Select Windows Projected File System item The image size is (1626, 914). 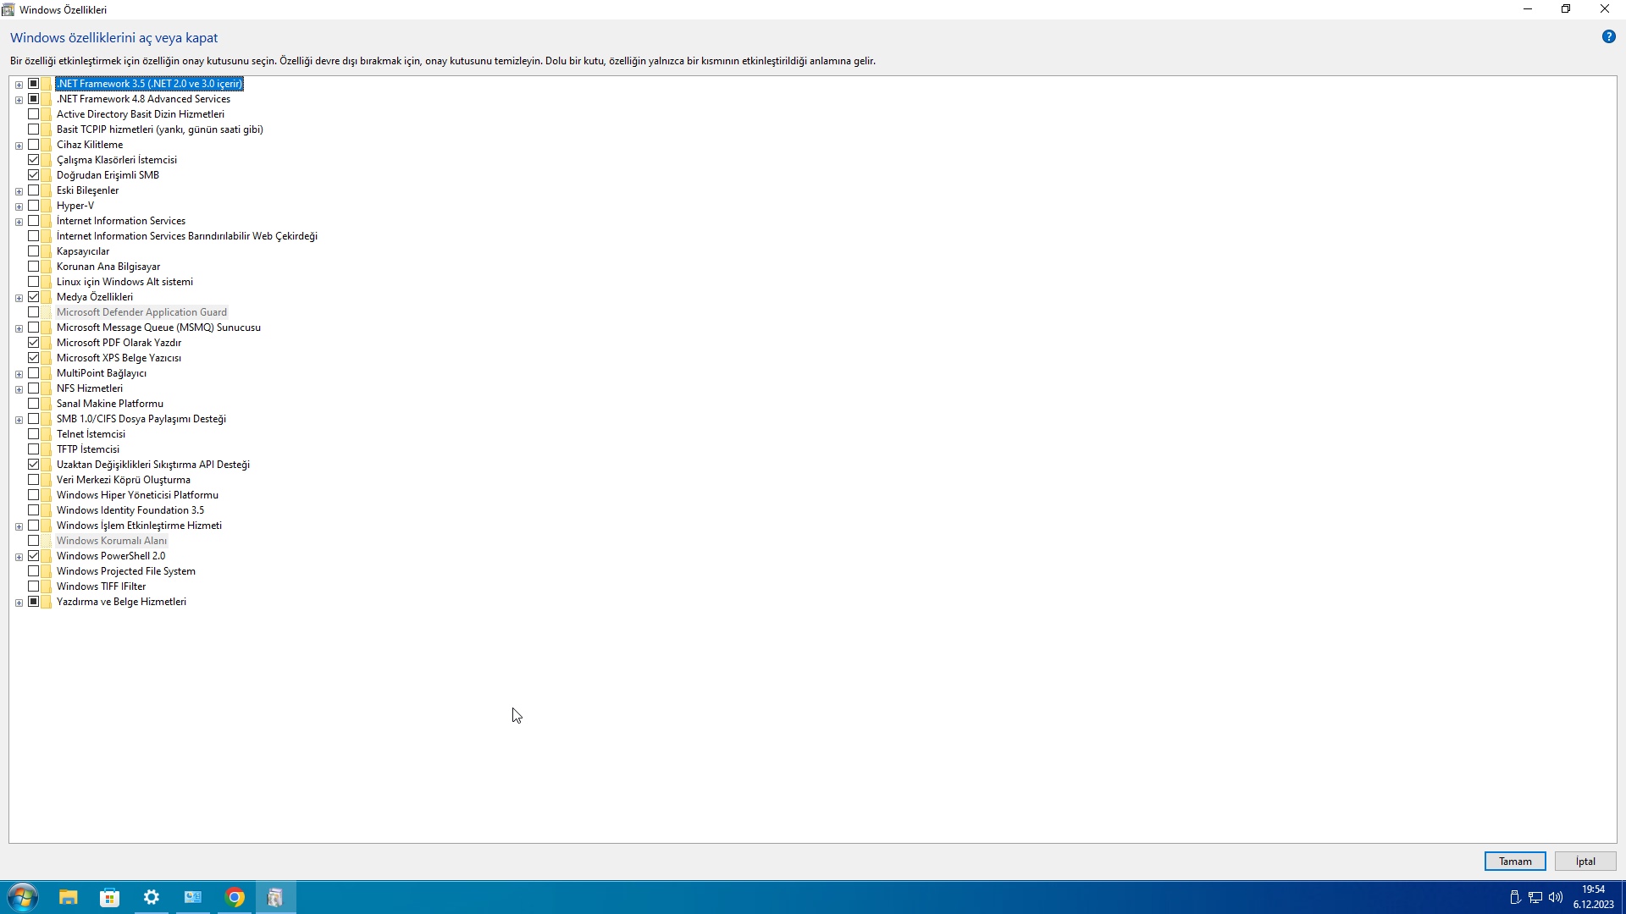126,571
